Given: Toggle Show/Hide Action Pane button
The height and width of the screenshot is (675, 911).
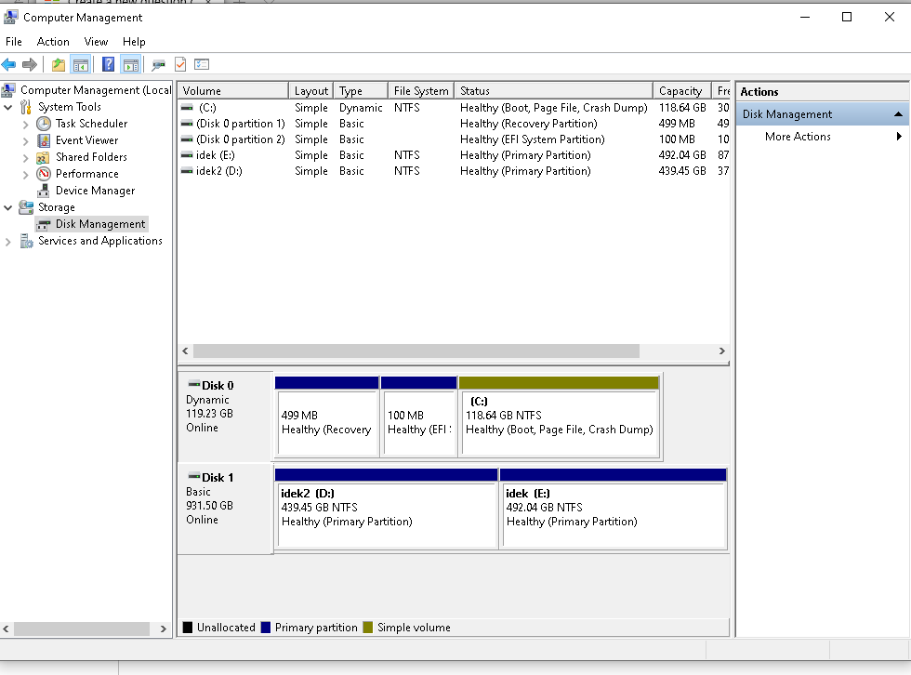Looking at the screenshot, I should tap(131, 64).
